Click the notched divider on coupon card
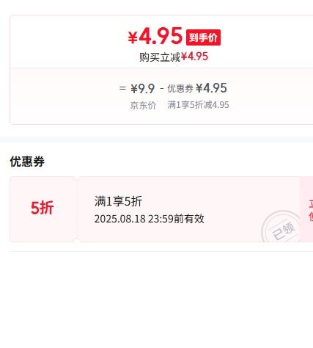The height and width of the screenshot is (348, 313). click(x=77, y=209)
